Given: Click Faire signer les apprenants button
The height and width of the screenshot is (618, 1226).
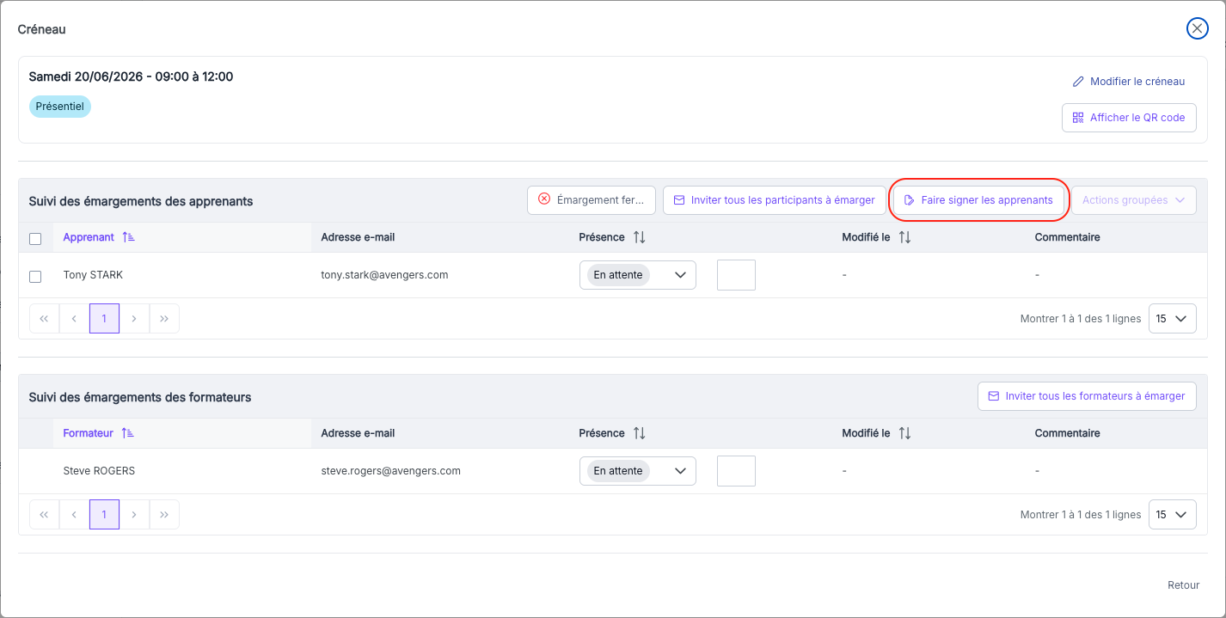Looking at the screenshot, I should pos(978,200).
